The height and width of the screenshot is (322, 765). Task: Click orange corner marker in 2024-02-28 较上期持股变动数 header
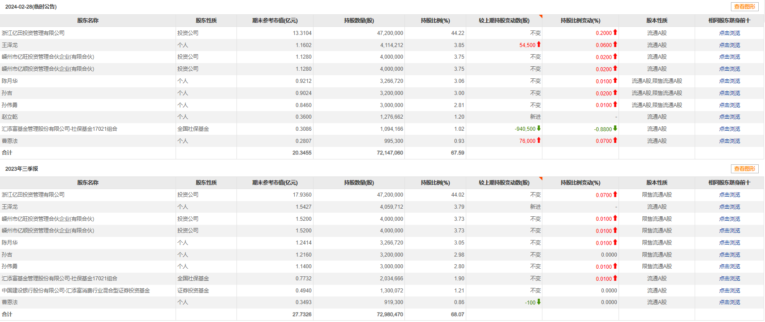point(540,17)
